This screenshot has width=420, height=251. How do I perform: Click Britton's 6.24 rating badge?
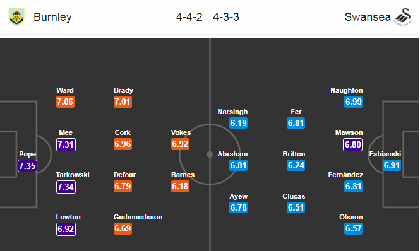tap(296, 165)
